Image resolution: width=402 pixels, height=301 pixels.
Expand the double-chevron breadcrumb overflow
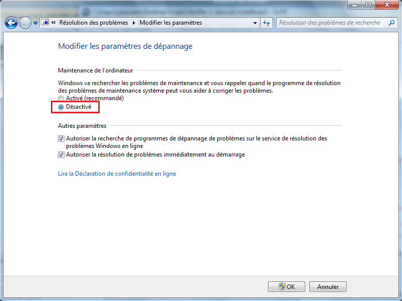(53, 23)
